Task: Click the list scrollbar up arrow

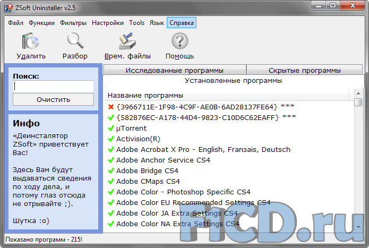Action: click(x=358, y=93)
